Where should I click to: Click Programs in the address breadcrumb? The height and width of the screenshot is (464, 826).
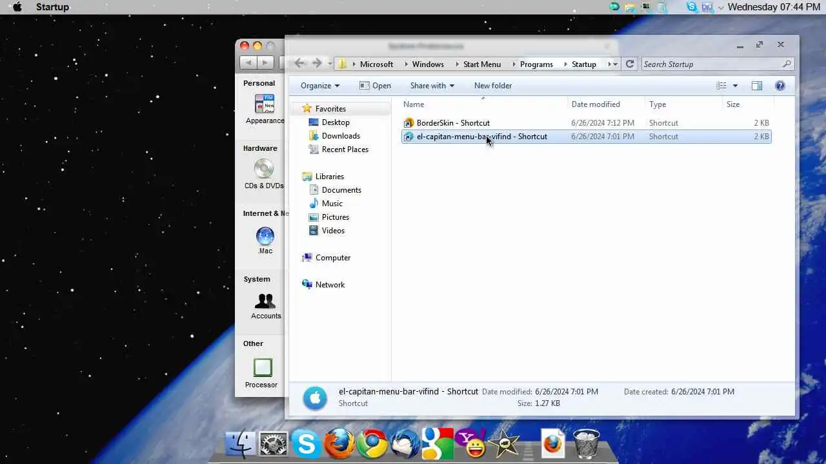click(536, 64)
